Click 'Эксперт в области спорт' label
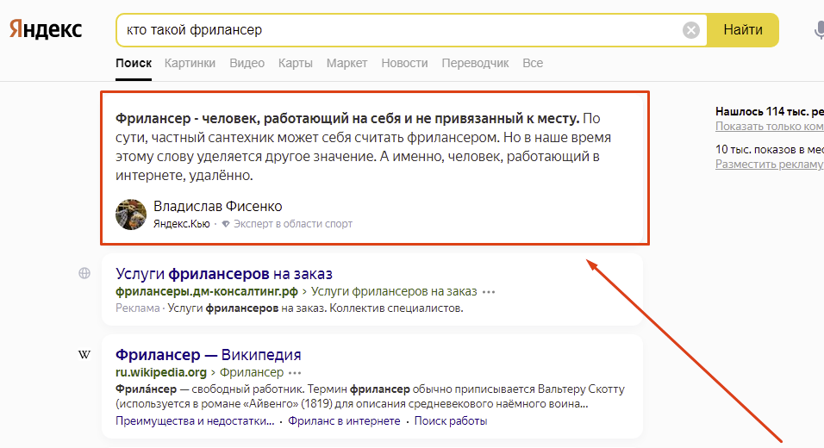 293,224
